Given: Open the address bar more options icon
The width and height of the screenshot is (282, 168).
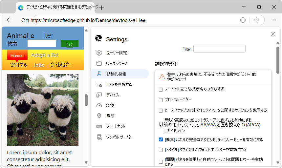Looking at the screenshot, I should tap(243, 20).
